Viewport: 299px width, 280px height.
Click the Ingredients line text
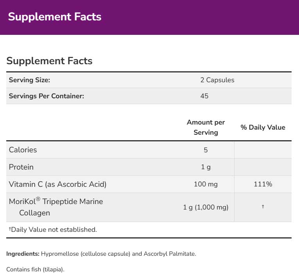[101, 254]
